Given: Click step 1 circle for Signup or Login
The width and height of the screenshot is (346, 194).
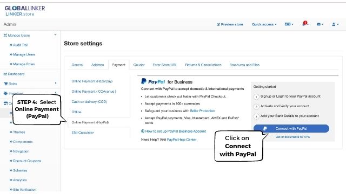Looking at the screenshot, I should pos(256,97).
